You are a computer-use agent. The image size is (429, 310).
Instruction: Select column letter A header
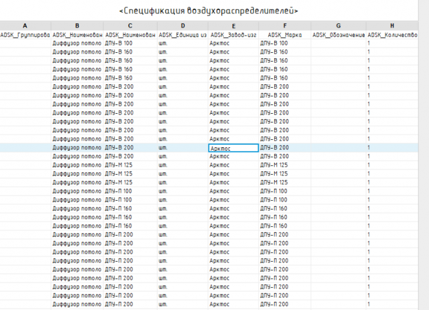(25, 25)
